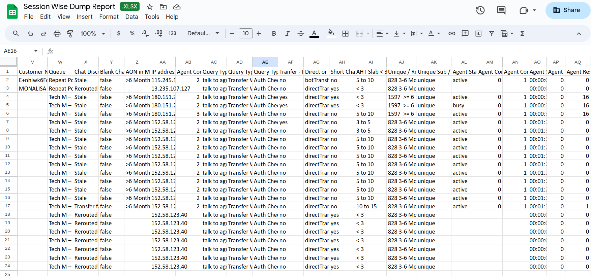Image resolution: width=591 pixels, height=276 pixels.
Task: Open the comments panel icon
Action: pyautogui.click(x=501, y=10)
